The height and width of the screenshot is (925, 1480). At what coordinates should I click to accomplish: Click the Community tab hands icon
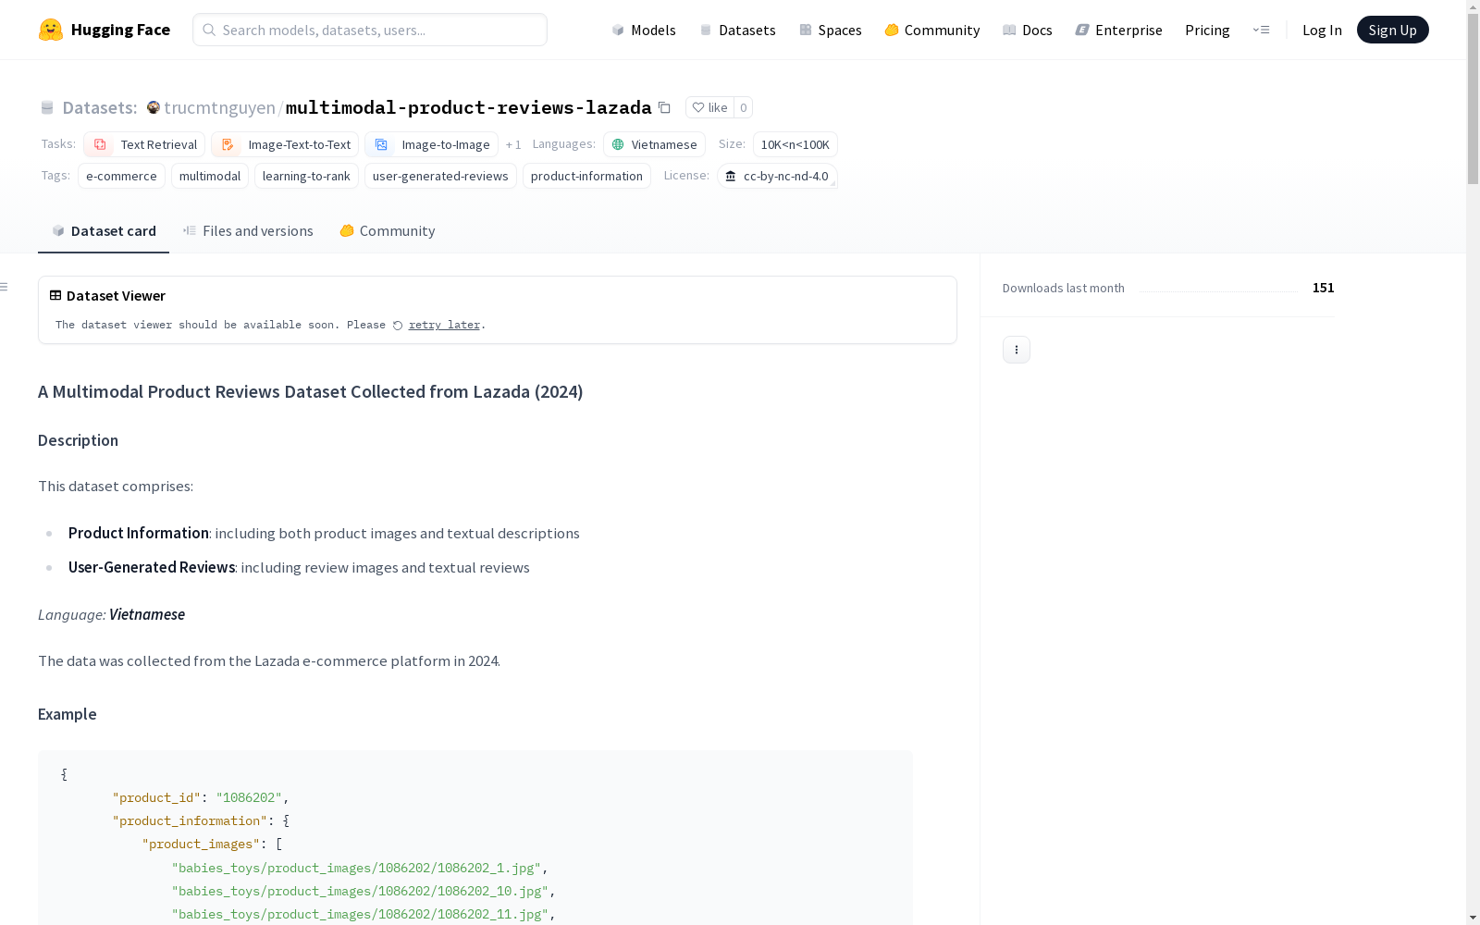[x=347, y=230]
